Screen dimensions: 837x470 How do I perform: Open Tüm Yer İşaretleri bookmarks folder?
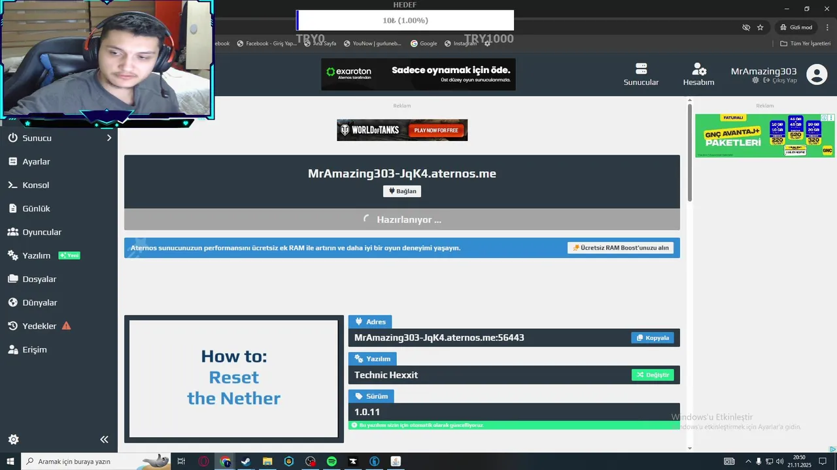pos(805,44)
